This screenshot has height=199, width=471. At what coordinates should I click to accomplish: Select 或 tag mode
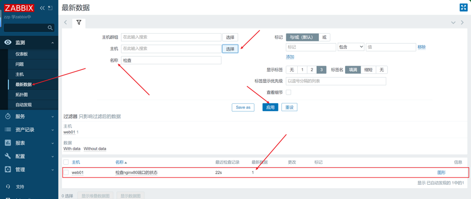point(324,37)
